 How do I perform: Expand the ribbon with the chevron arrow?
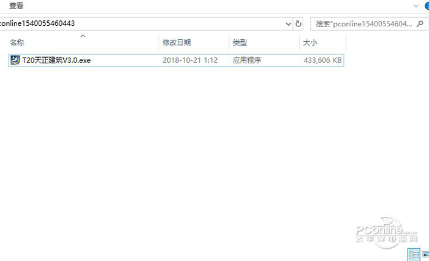pyautogui.click(x=416, y=6)
